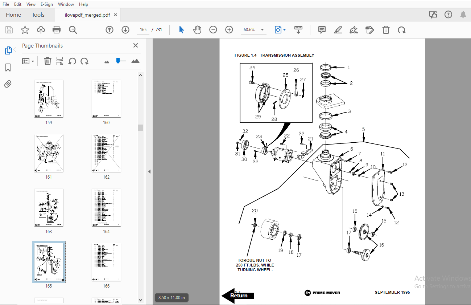Screen dimensions: 471x305
Task: Go to next page arrow
Action: [125, 30]
